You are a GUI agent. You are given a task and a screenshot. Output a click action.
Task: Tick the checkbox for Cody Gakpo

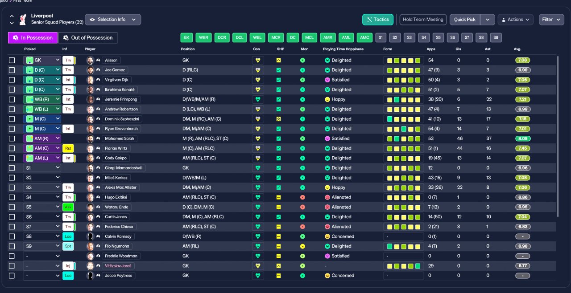12,158
